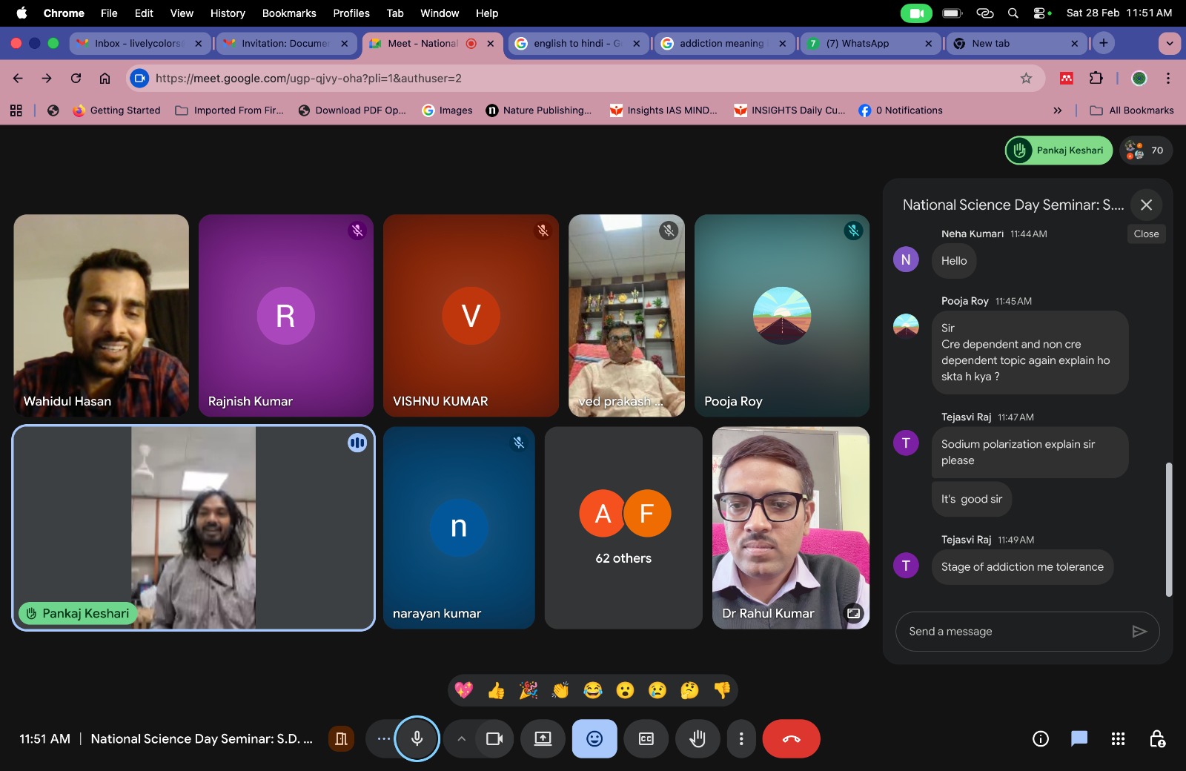The image size is (1186, 771).
Task: Click send message arrow icon
Action: pyautogui.click(x=1139, y=632)
